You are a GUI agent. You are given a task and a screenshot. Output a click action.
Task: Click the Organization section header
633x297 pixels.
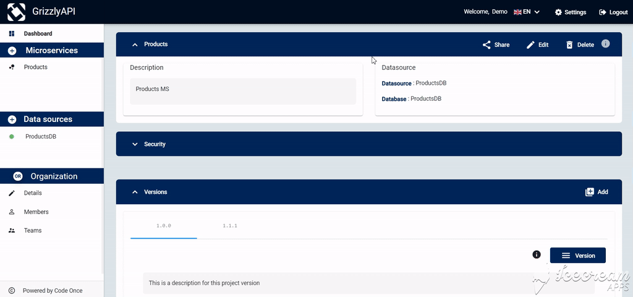pos(52,176)
